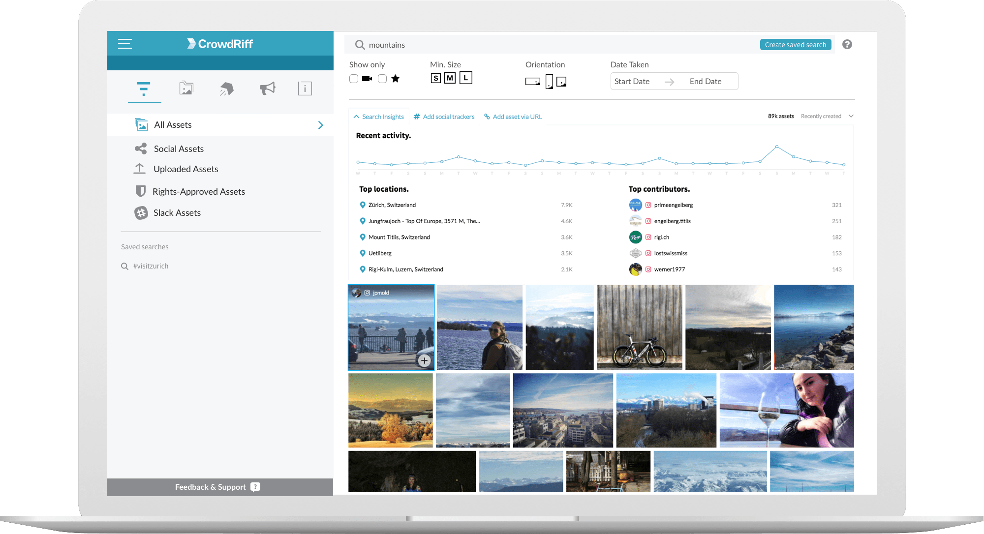Open the Uploaded Assets list
984x534 pixels.
tap(186, 169)
